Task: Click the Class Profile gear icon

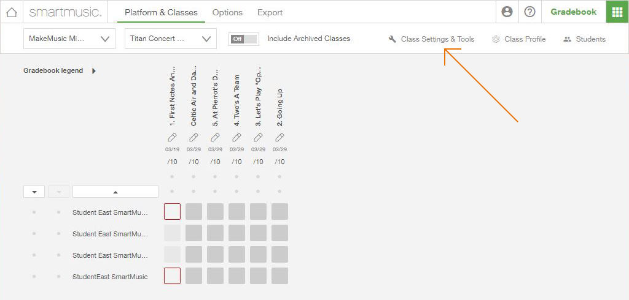Action: 496,39
